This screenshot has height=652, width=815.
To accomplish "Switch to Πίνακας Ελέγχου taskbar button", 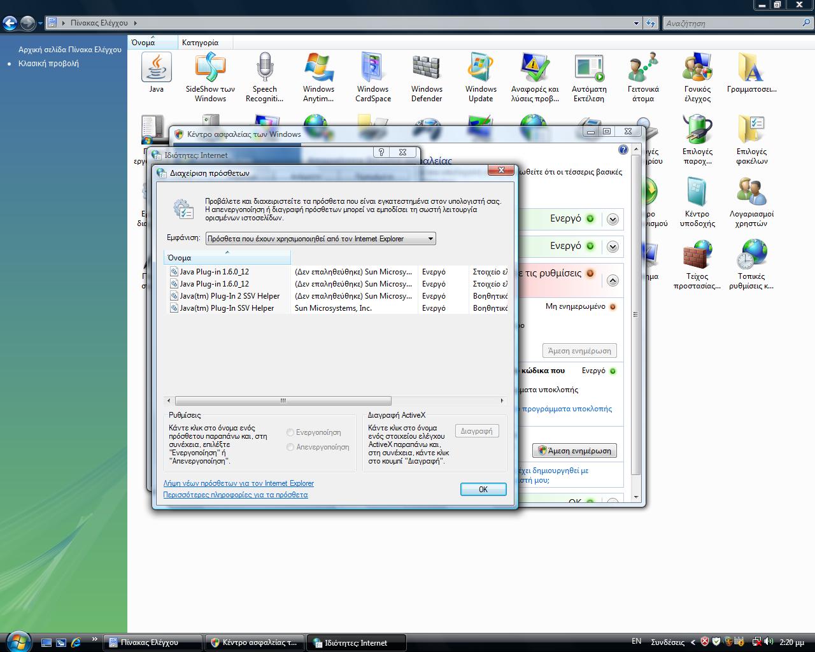I will coord(153,642).
